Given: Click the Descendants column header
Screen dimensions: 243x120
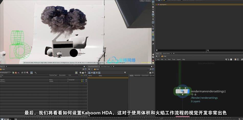Looking at the screenshot, I should (x=62, y=75).
